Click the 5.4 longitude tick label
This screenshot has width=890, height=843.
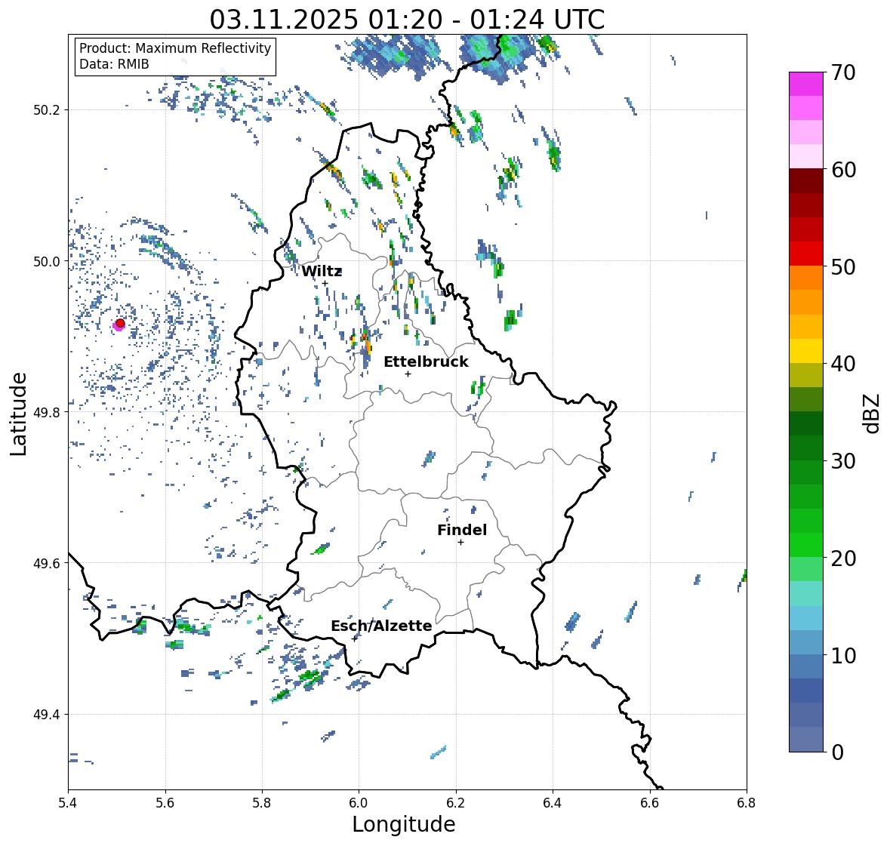[x=68, y=803]
